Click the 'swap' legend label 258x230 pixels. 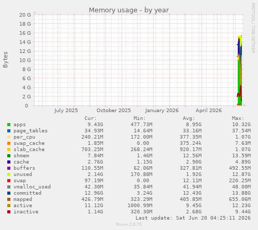coord(20,181)
